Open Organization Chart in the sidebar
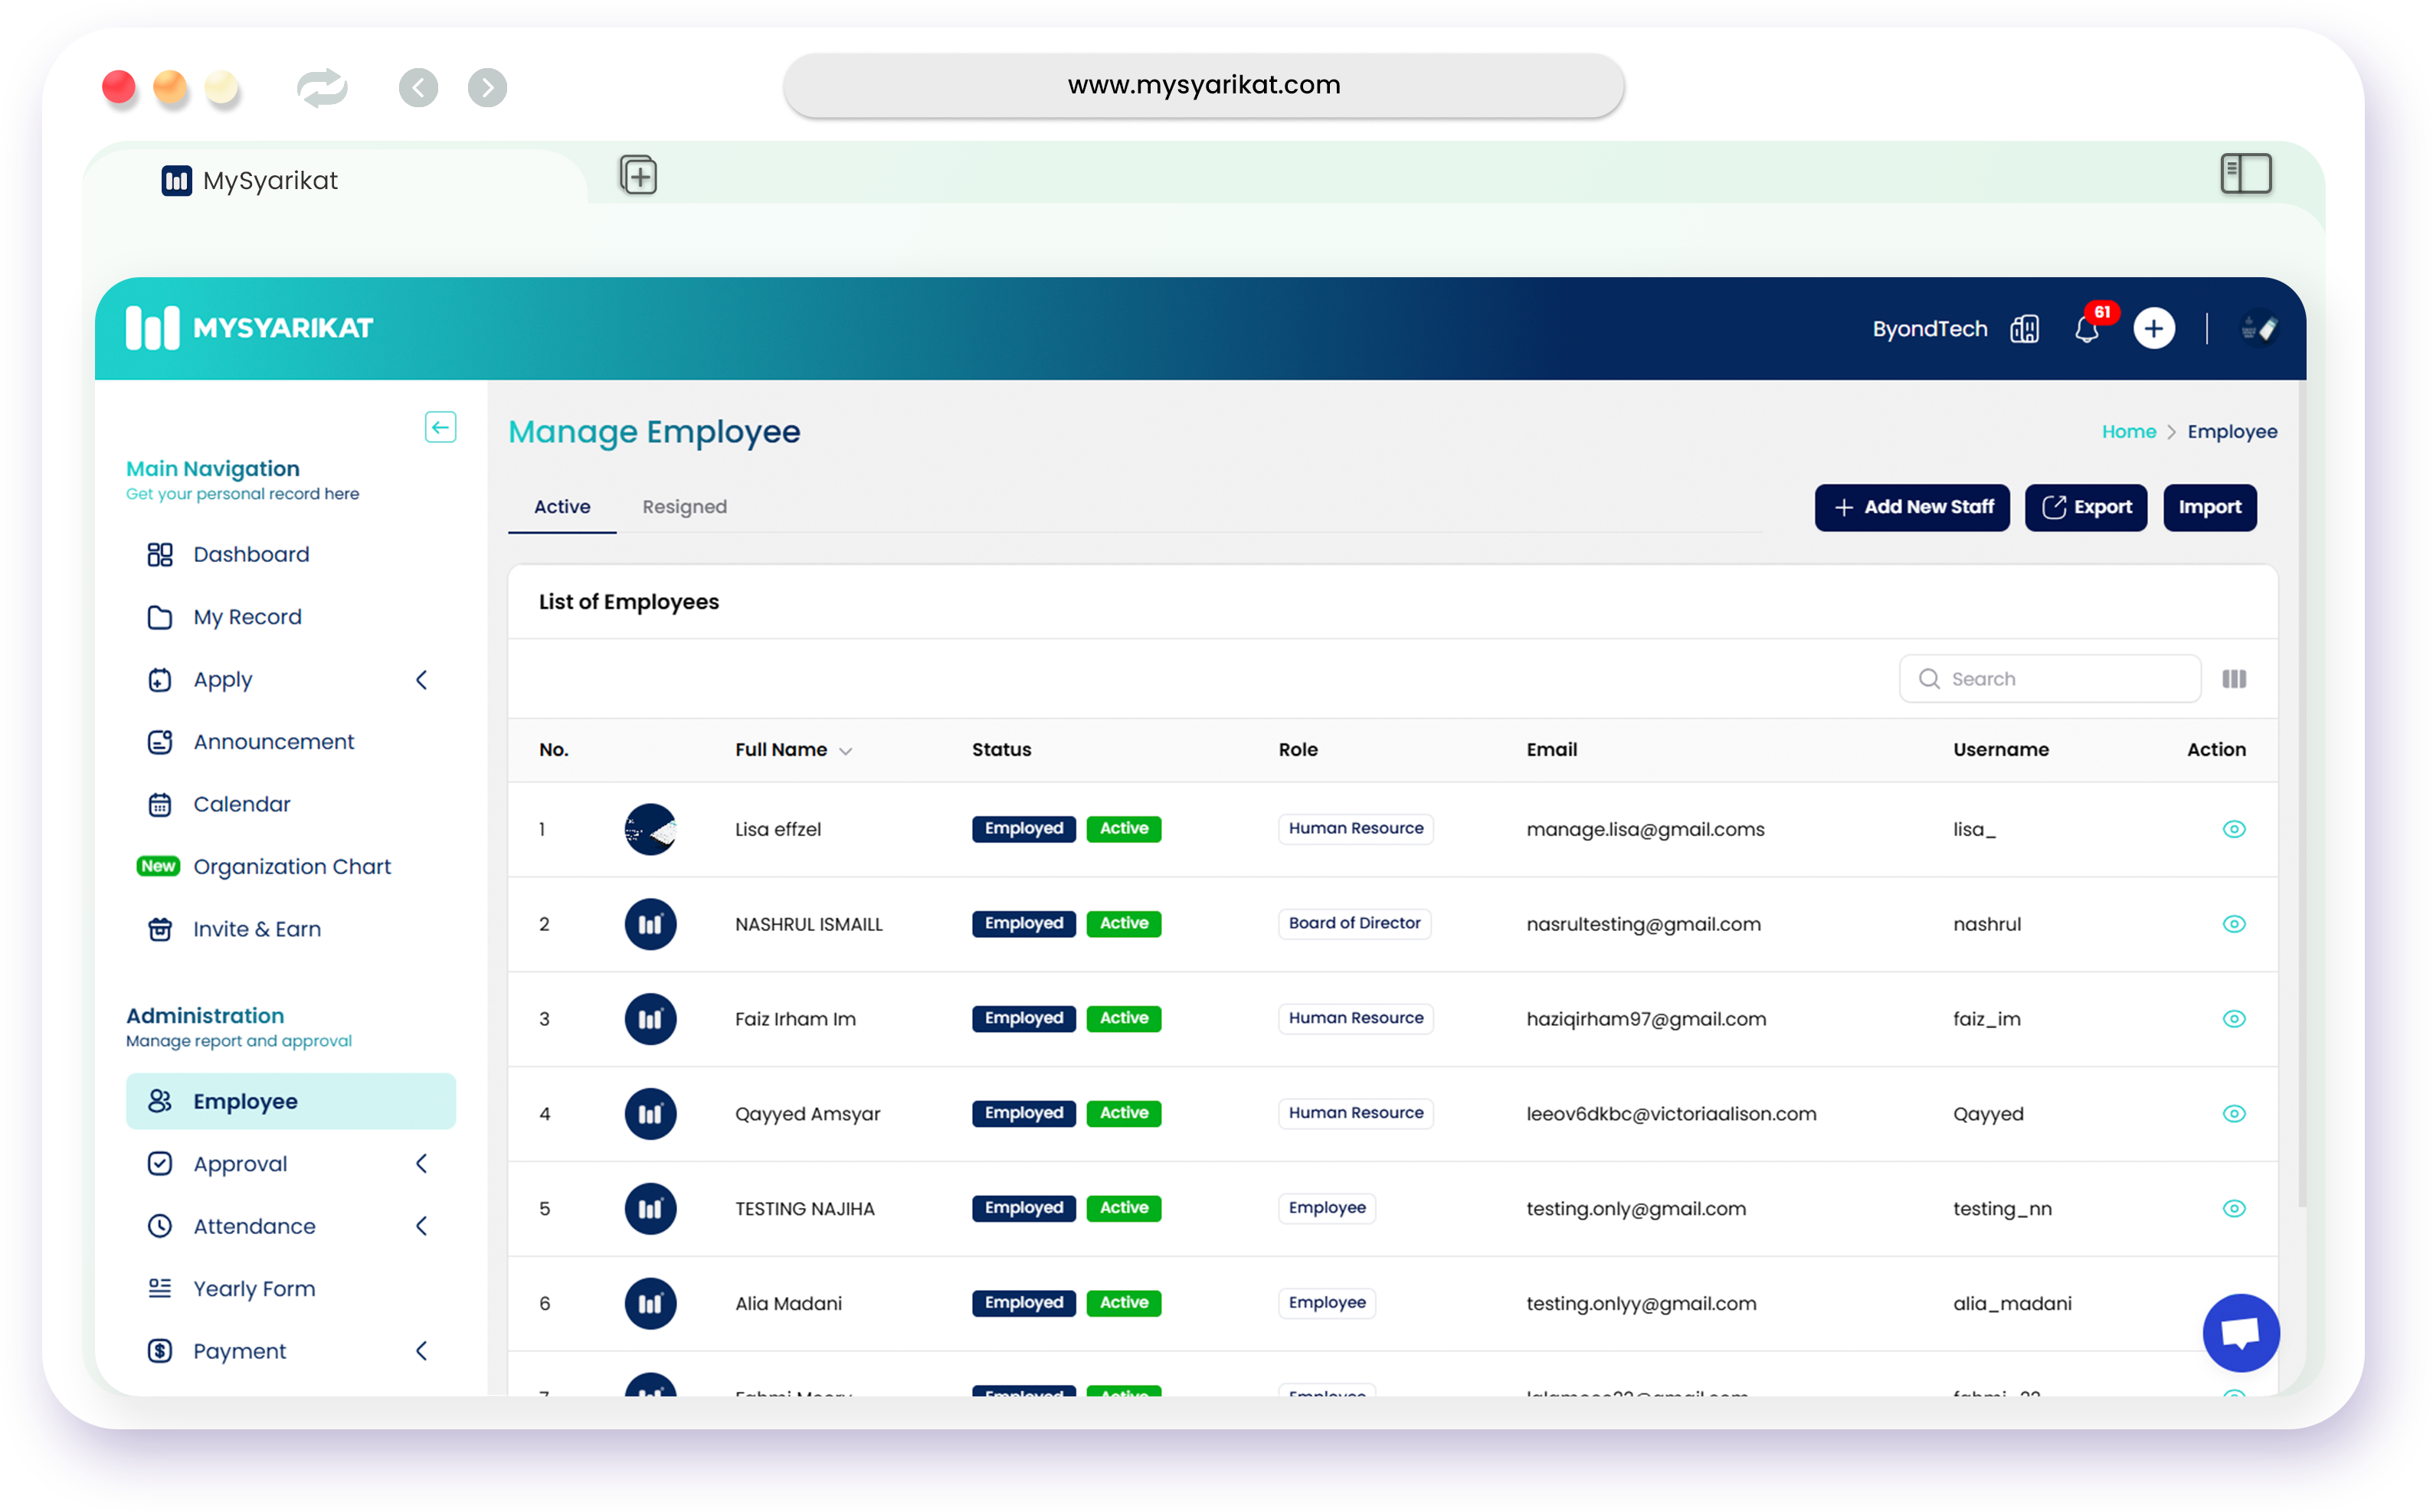2433x1512 pixels. point(292,867)
